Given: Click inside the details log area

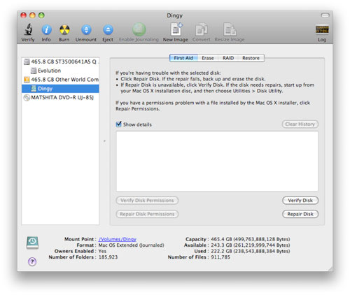Looking at the screenshot, I should coord(217,161).
